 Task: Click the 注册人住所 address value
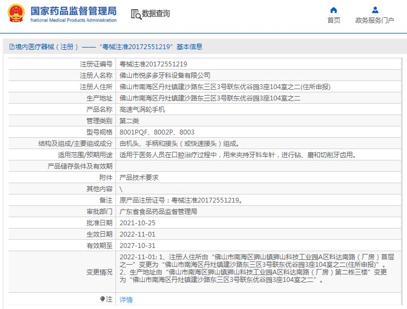(225, 87)
